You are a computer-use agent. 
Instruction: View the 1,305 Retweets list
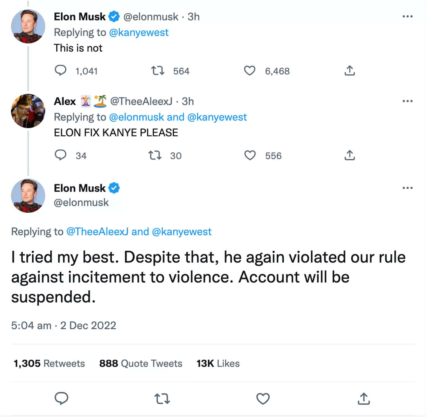pyautogui.click(x=49, y=364)
